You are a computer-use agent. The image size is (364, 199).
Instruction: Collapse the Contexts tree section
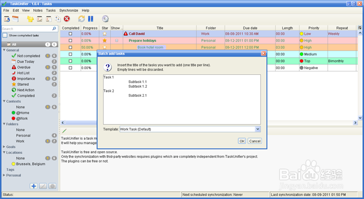4,101
